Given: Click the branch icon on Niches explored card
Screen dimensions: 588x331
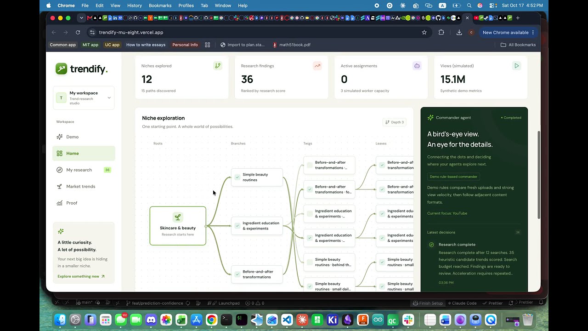Looking at the screenshot, I should pos(217,66).
